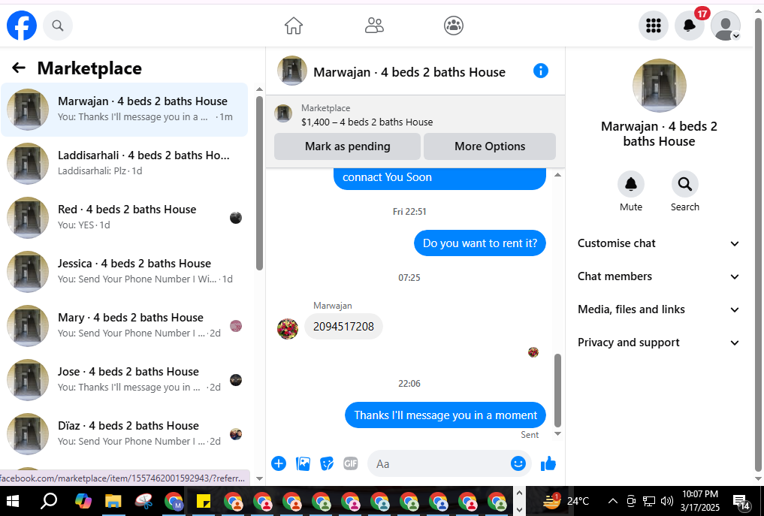Click the Mark as pending button
The height and width of the screenshot is (516, 764).
click(347, 146)
